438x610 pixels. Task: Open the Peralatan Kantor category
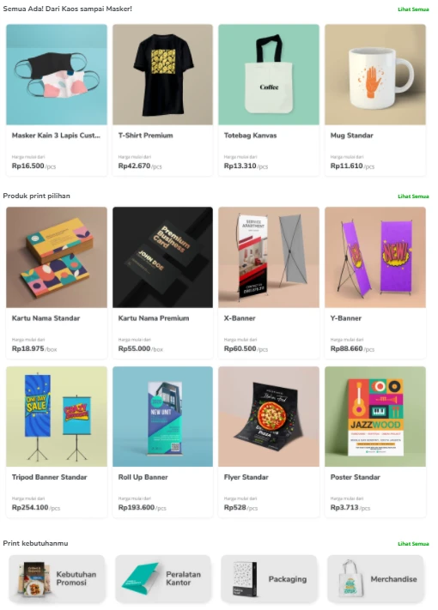pyautogui.click(x=163, y=578)
